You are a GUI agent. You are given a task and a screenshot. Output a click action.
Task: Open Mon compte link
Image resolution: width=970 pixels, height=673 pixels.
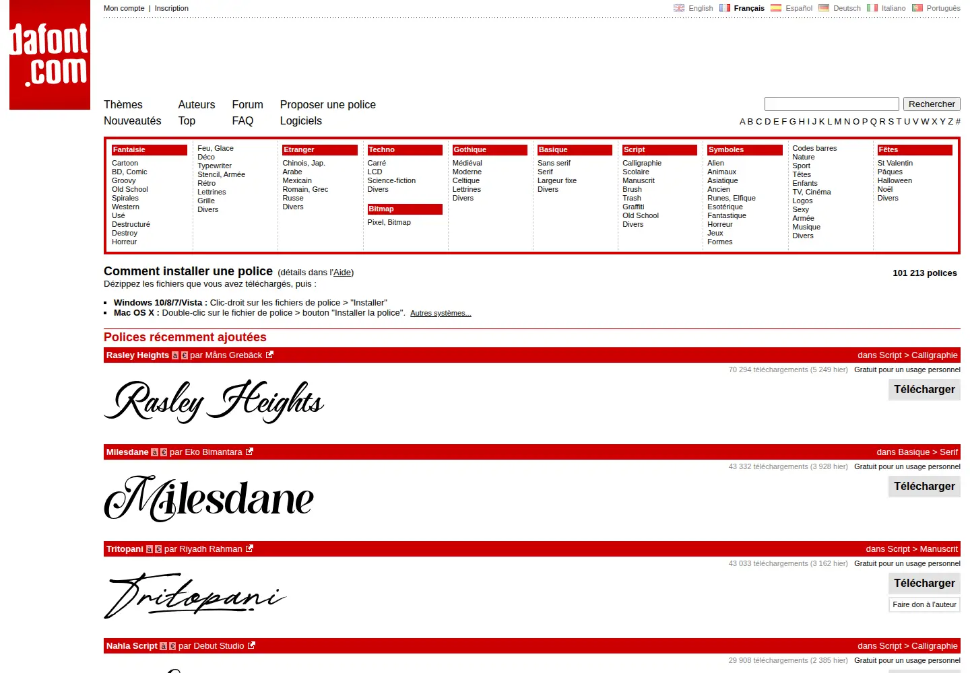pos(124,8)
